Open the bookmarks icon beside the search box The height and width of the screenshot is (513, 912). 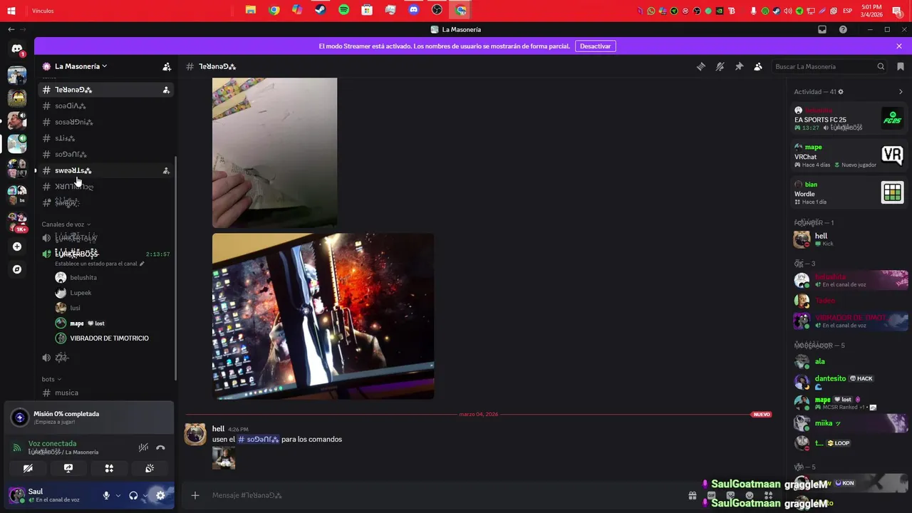[x=901, y=66]
